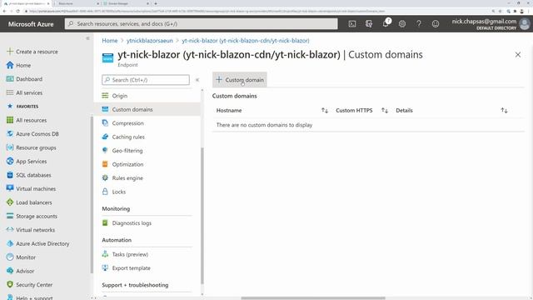Click the horizontal scrollbar at bottom

tap(313, 298)
